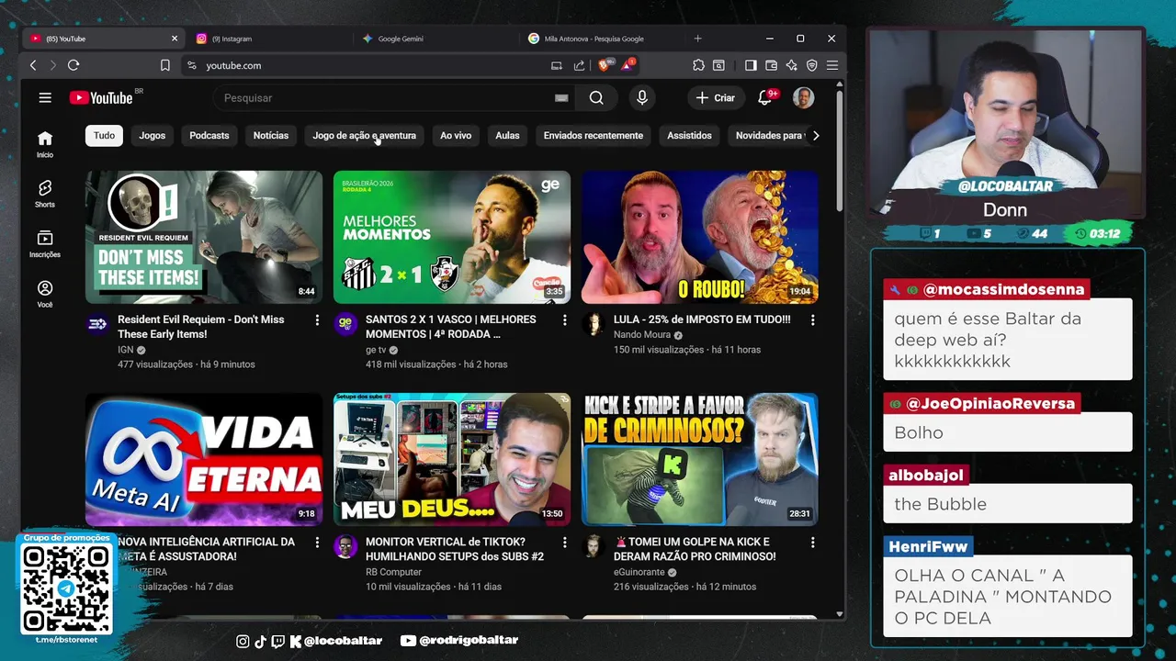Open the MONITOR VERTICAL de TIKTOK title link
The height and width of the screenshot is (661, 1176).
(x=455, y=549)
